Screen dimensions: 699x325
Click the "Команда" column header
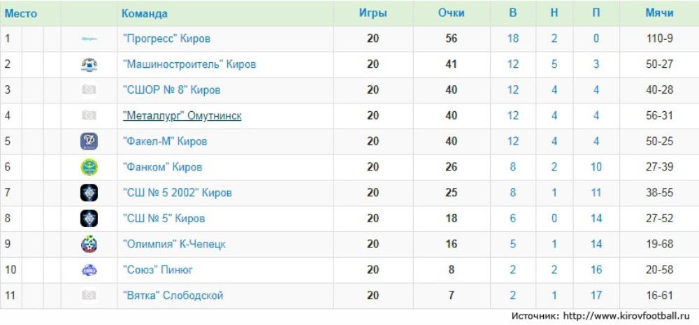point(145,13)
